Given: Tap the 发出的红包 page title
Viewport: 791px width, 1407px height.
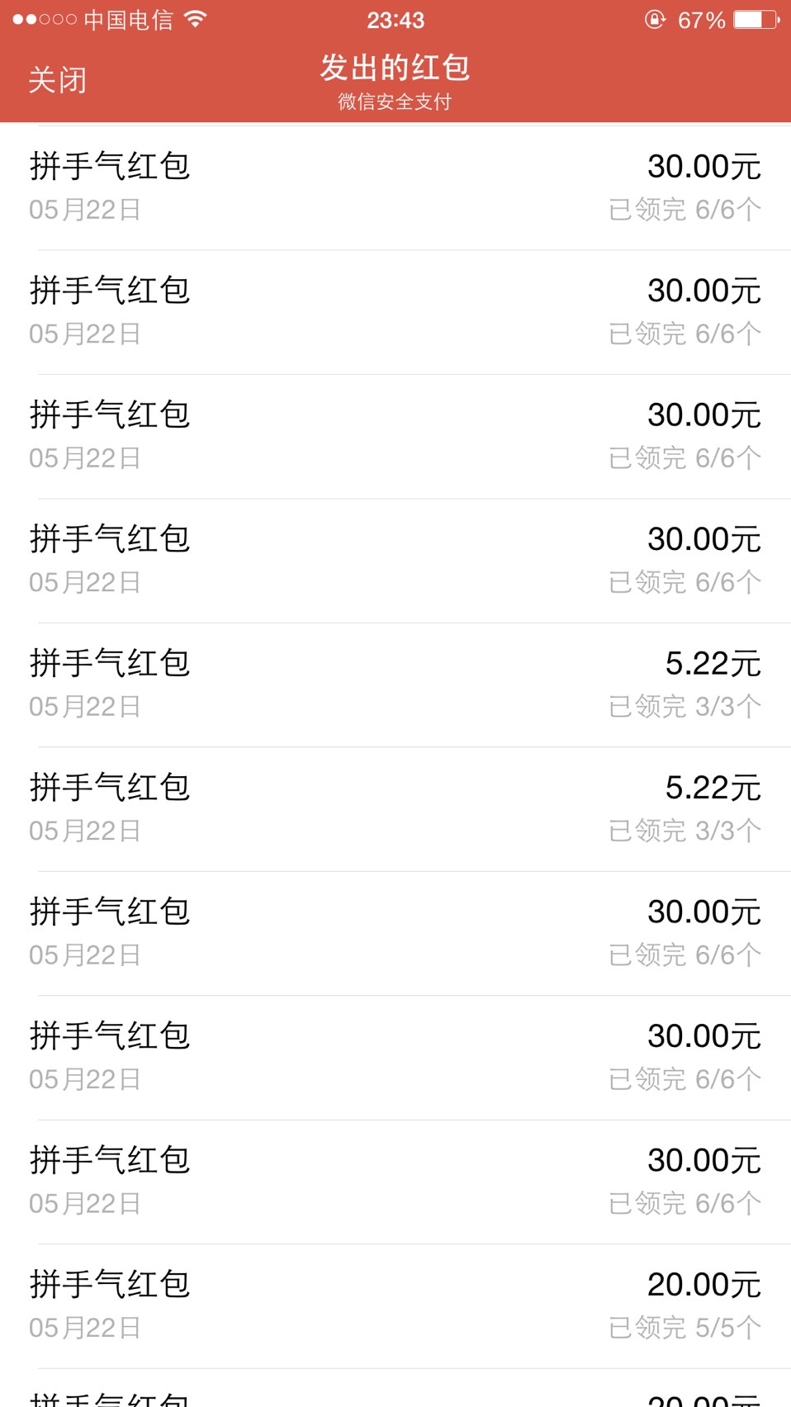Looking at the screenshot, I should [395, 68].
